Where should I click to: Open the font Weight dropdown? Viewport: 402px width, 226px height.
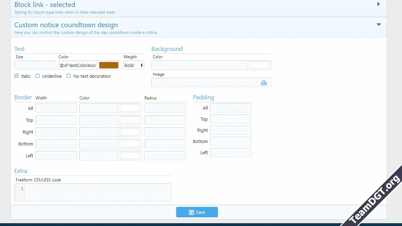coord(134,65)
